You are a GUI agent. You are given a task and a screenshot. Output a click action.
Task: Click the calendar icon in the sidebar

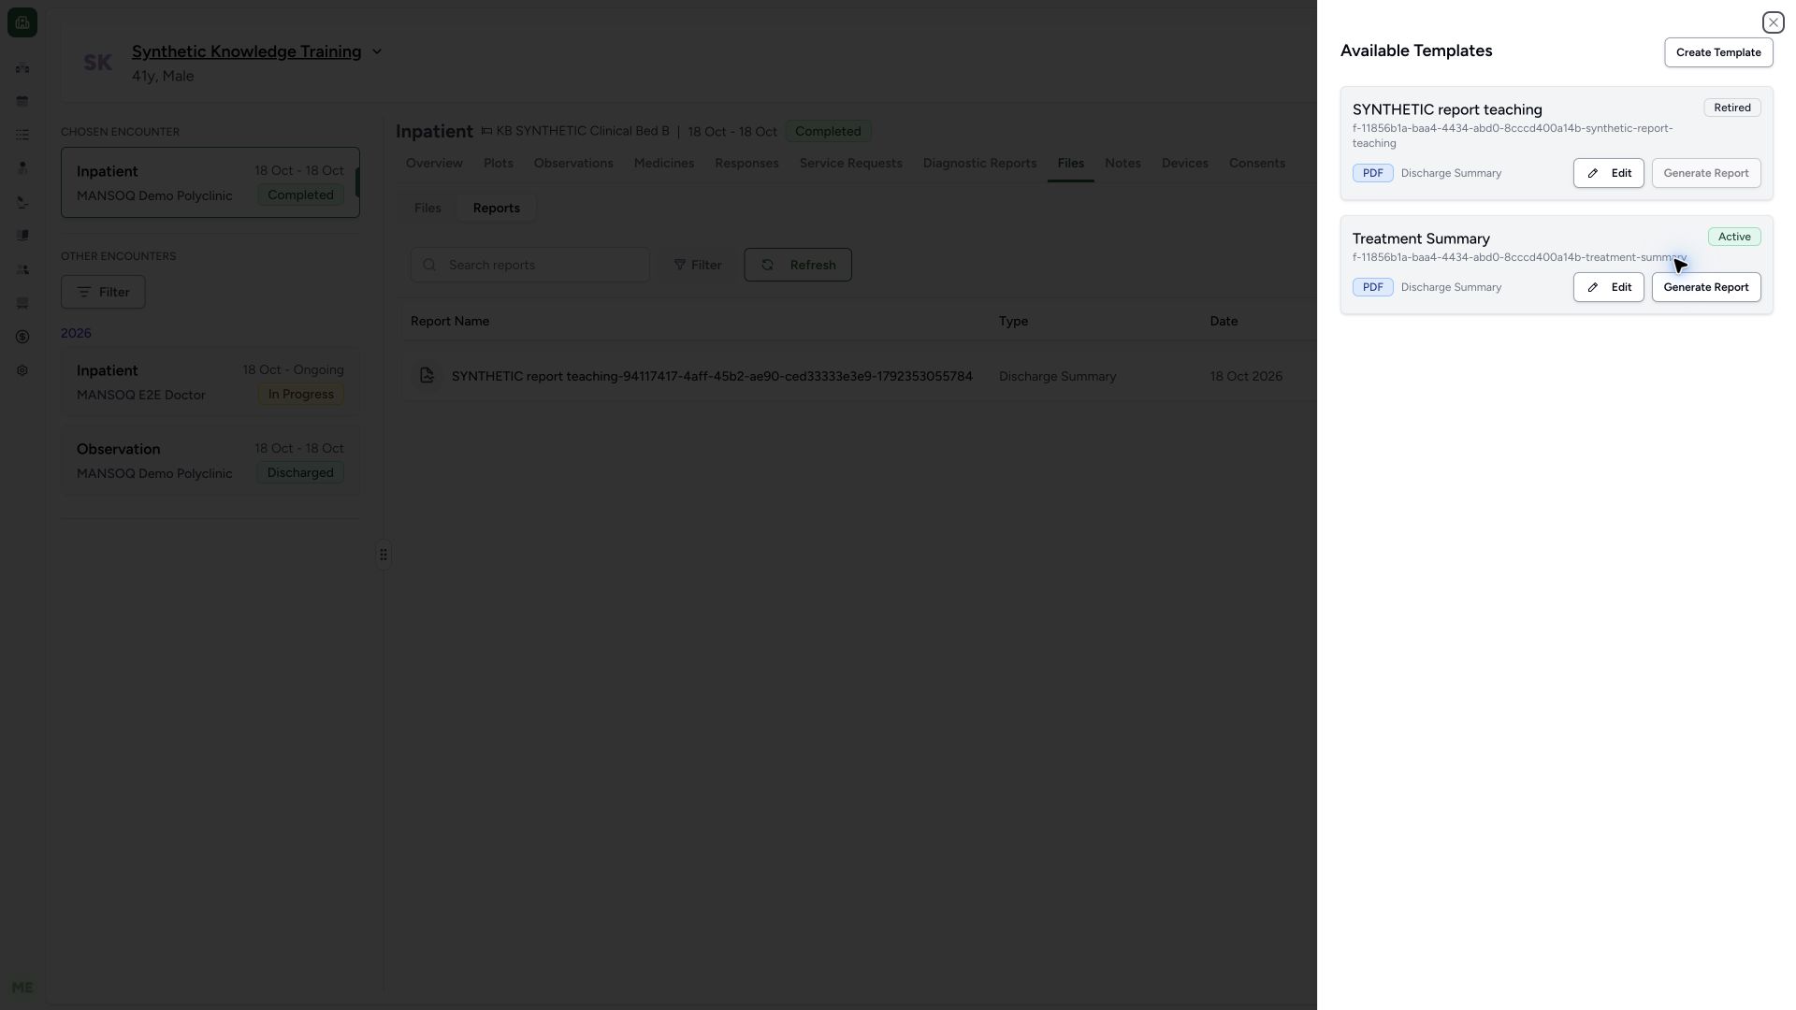pos(22,101)
